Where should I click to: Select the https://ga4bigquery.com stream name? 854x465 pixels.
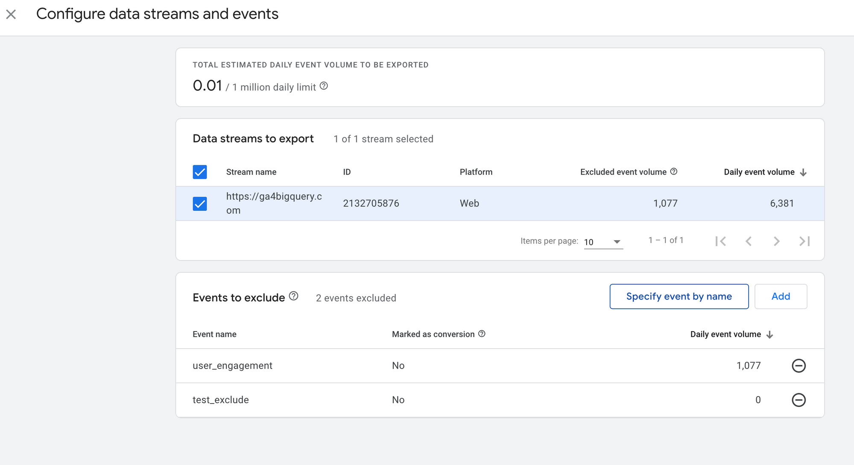tap(274, 203)
